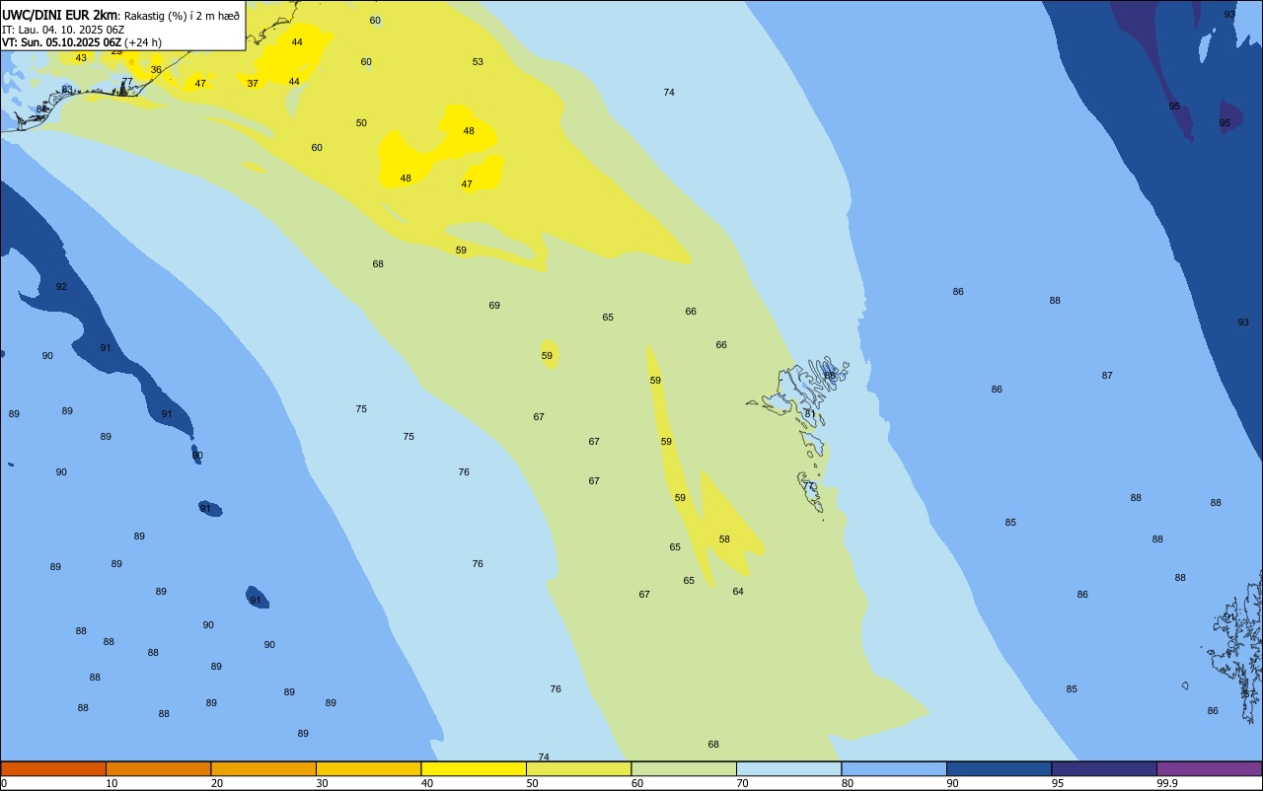The height and width of the screenshot is (791, 1263).
Task: Click the legend tick label '70'
Action: 742,783
